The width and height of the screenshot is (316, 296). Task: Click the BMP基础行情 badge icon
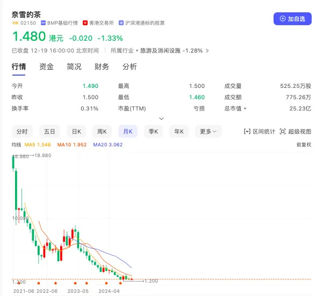pyautogui.click(x=43, y=23)
